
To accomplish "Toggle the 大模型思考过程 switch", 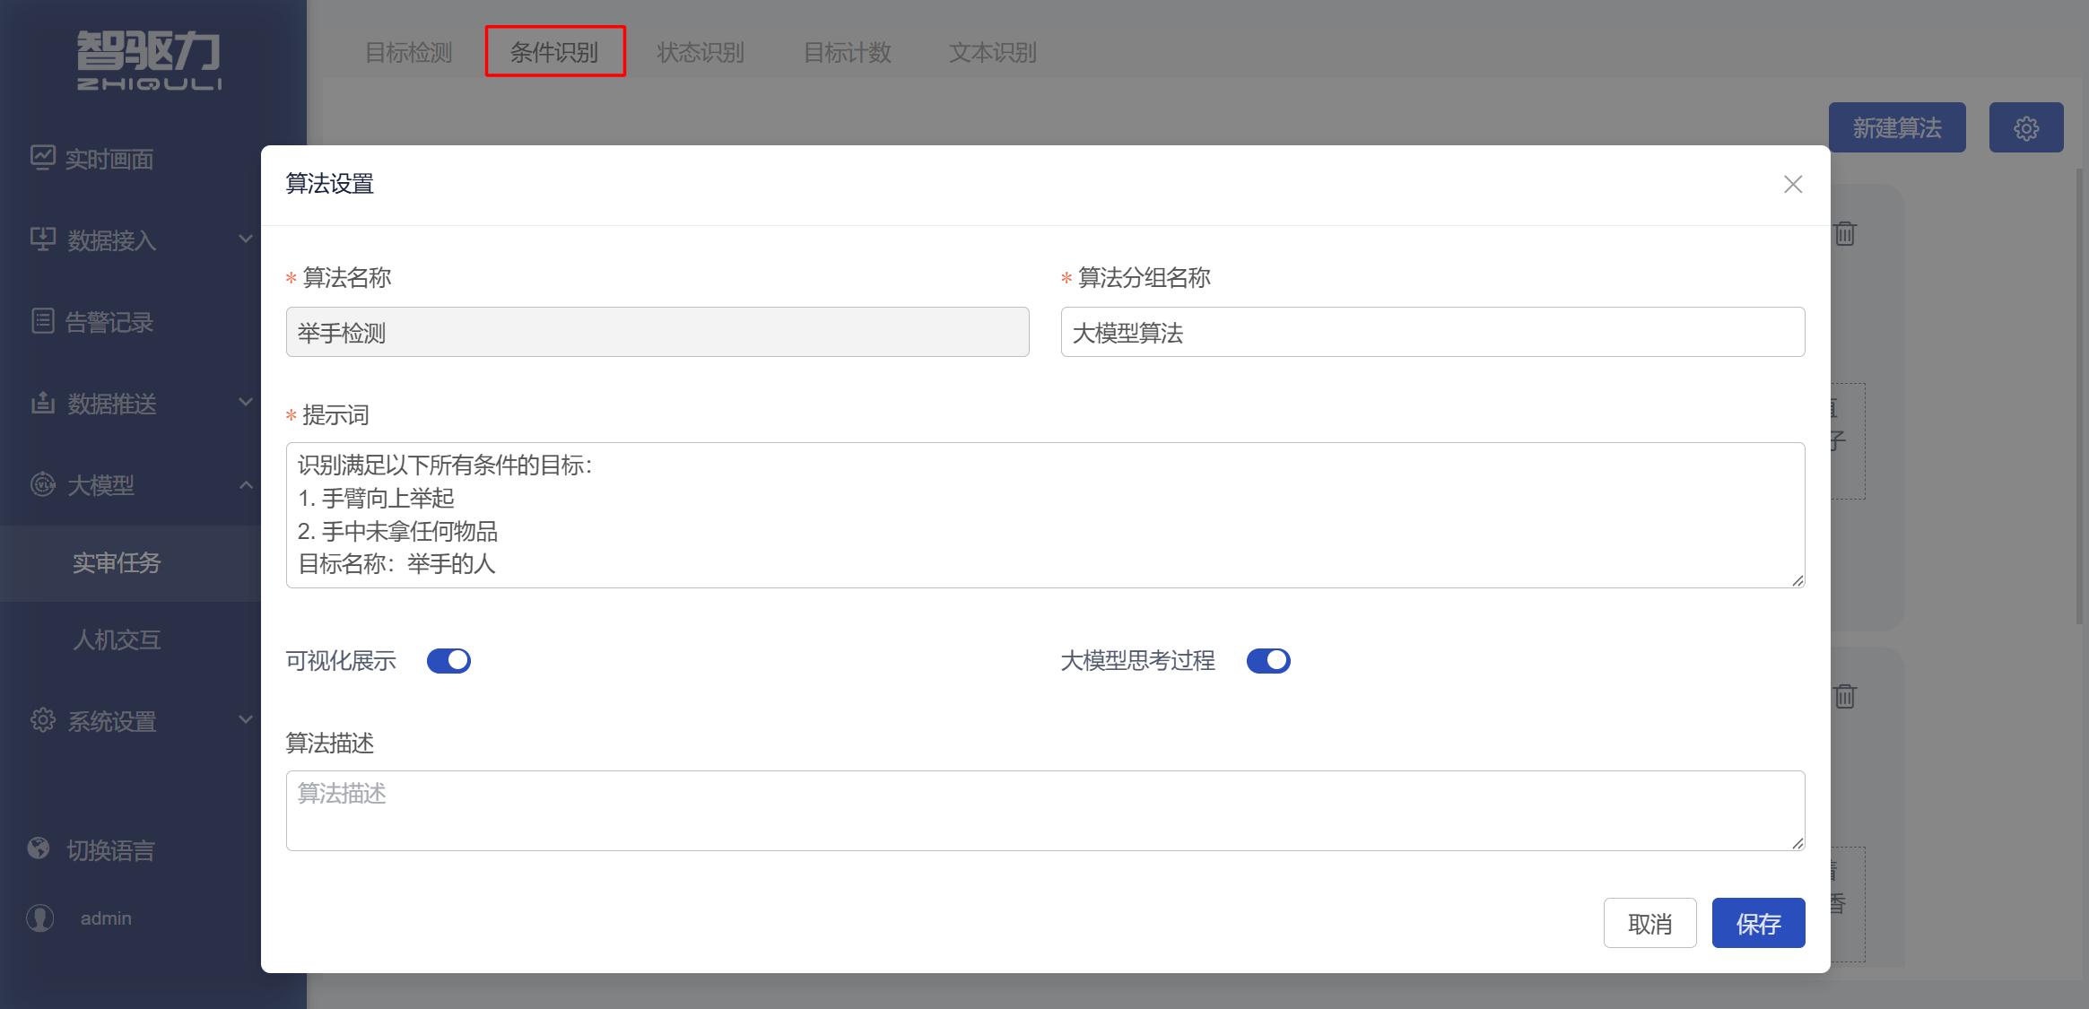I will [x=1268, y=661].
